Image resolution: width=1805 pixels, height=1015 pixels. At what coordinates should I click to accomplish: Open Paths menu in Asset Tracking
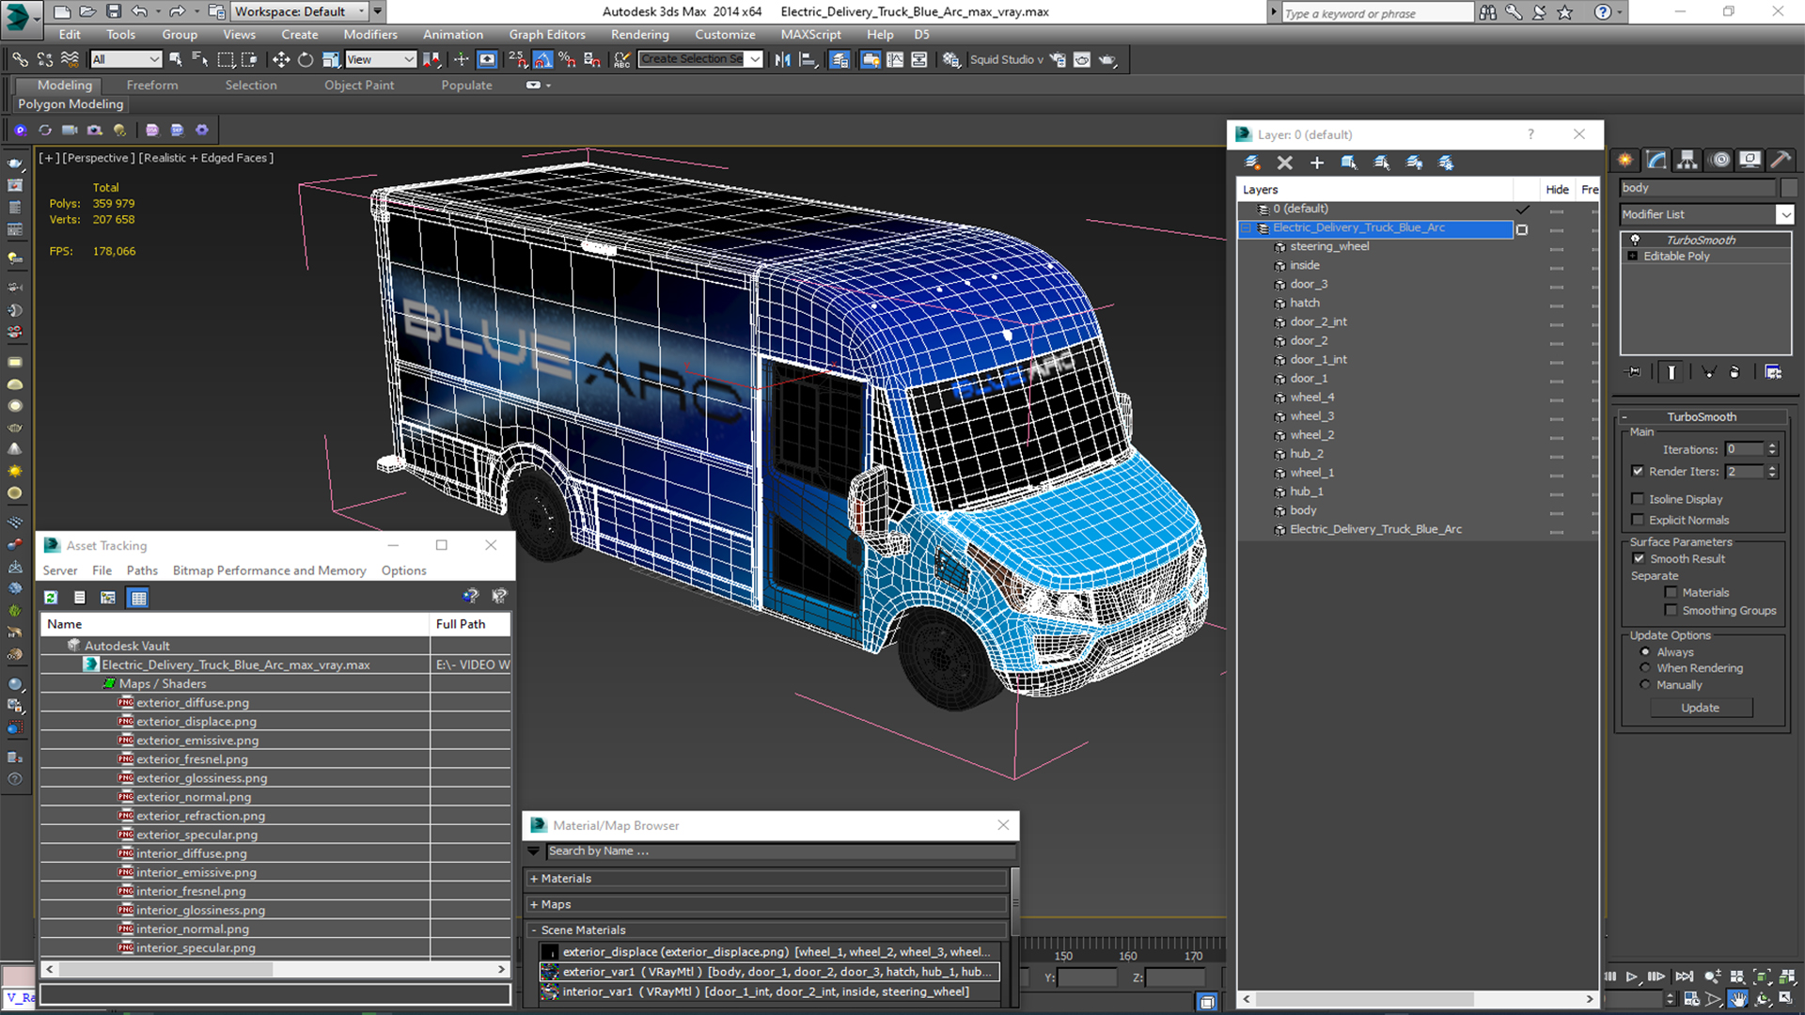(x=142, y=570)
